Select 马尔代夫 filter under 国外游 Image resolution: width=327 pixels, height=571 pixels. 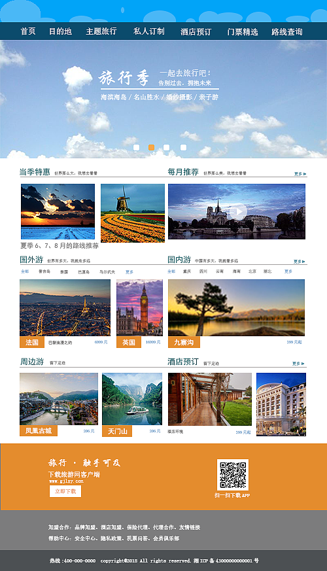(x=107, y=272)
